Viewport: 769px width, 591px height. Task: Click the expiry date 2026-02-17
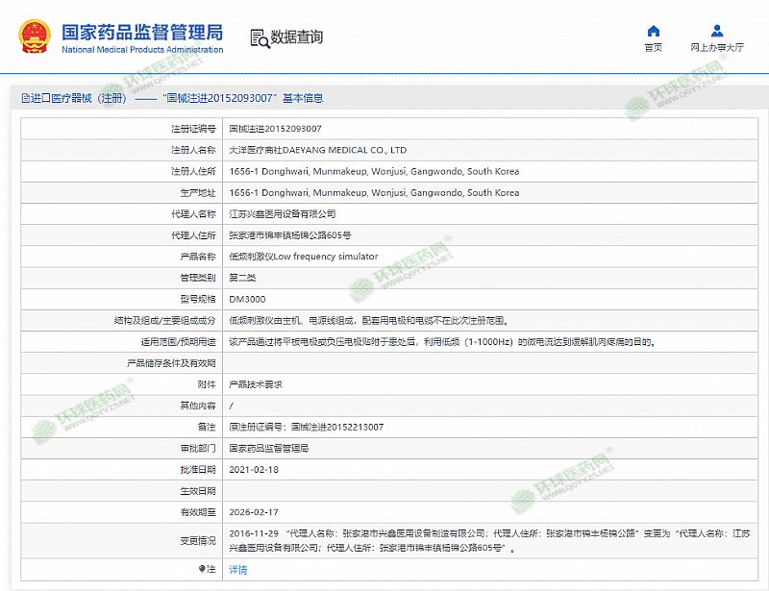(255, 512)
